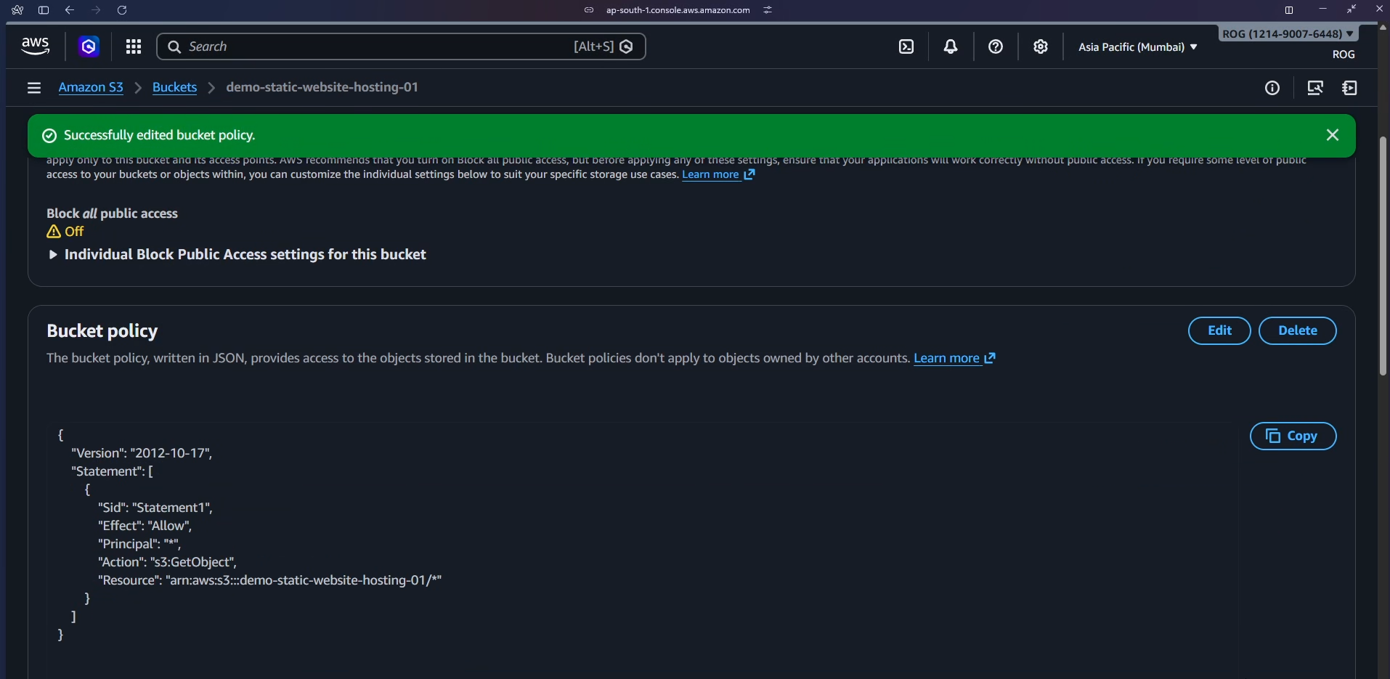Viewport: 1390px width, 679px height.
Task: Click the AWS logo home icon
Action: click(x=35, y=46)
